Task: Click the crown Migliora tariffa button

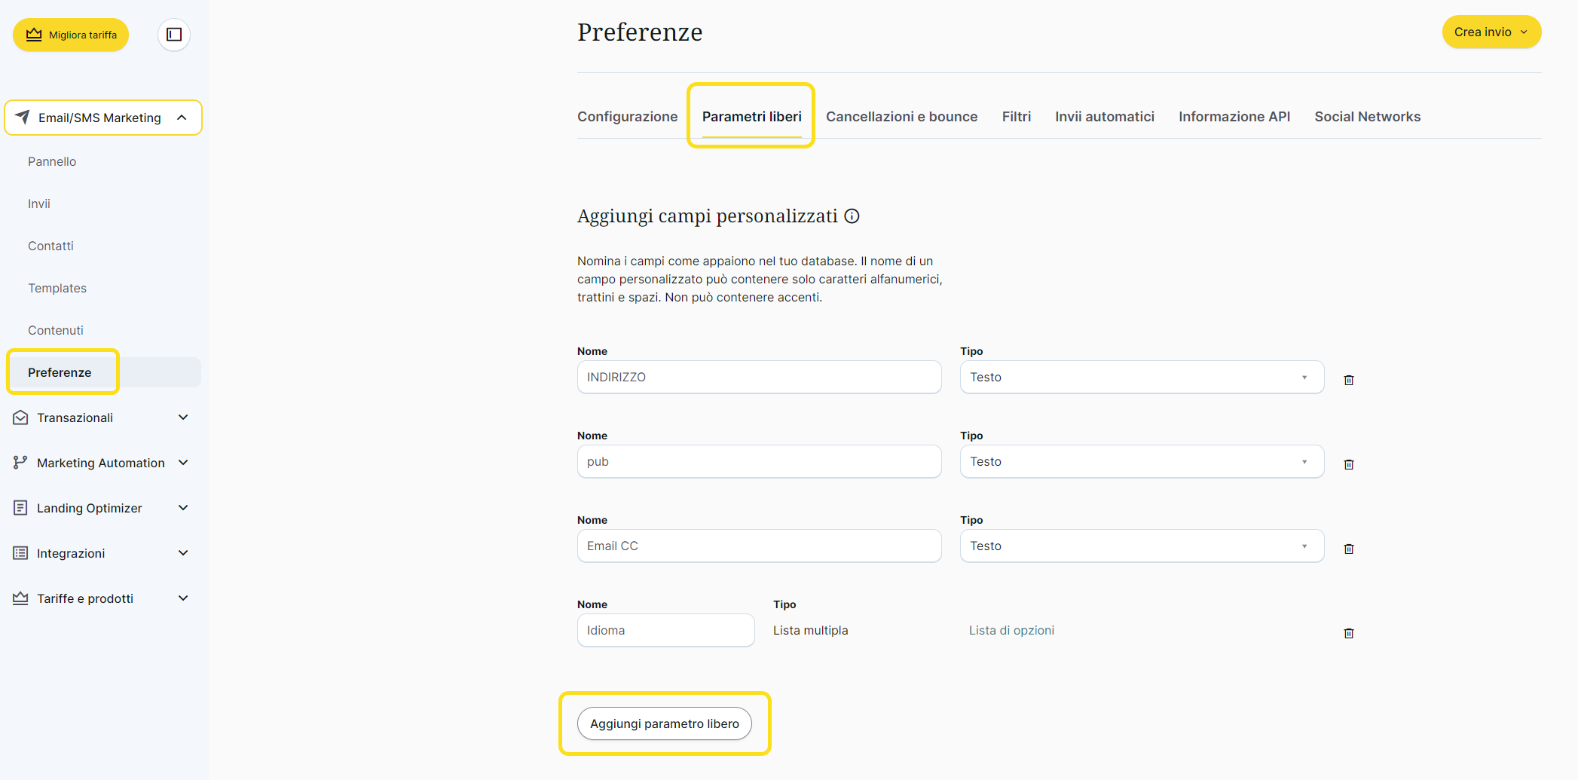Action: [71, 35]
